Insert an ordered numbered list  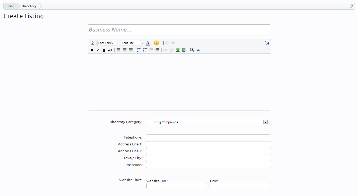coord(145,50)
